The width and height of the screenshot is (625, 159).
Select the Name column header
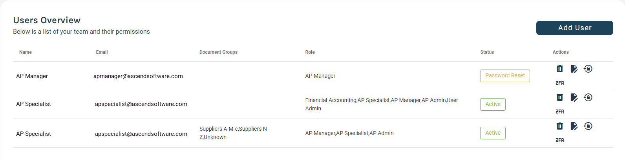point(26,52)
